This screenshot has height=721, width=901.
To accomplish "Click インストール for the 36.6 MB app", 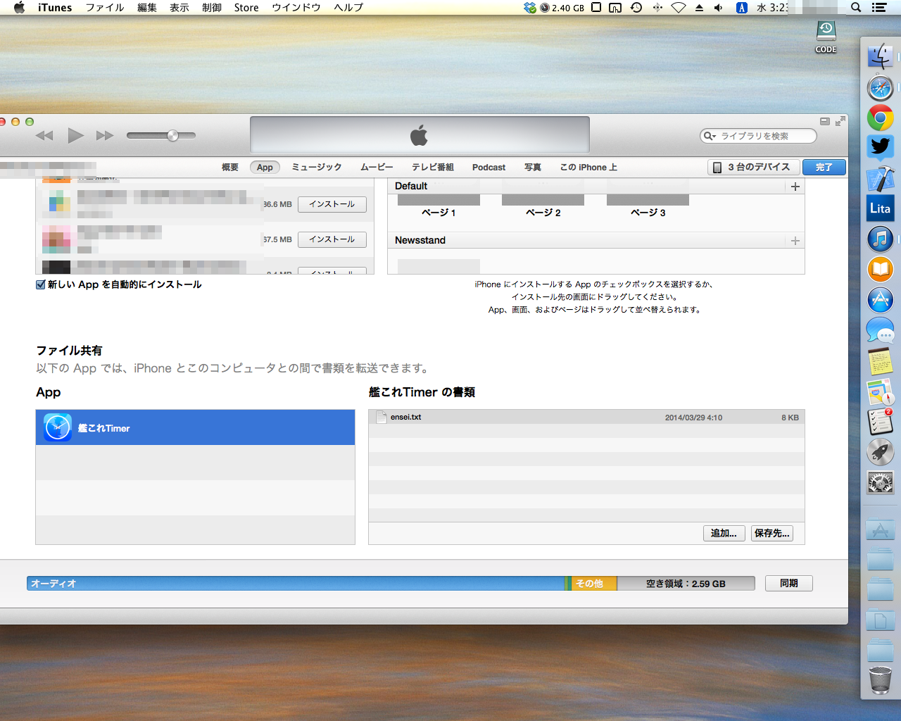I will (x=332, y=204).
